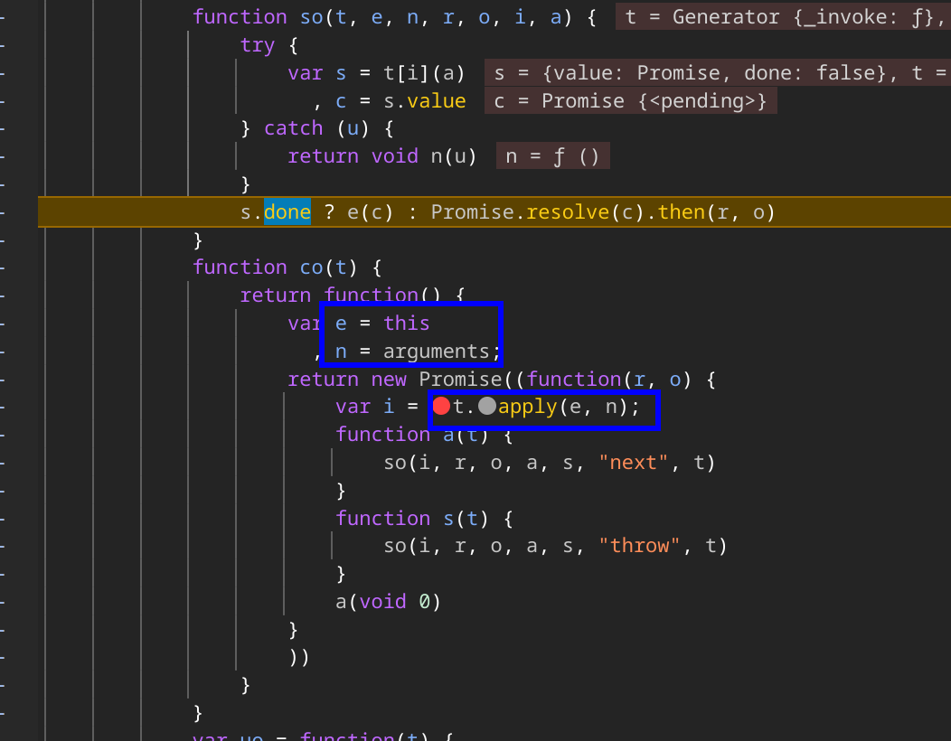Click the t[i](a) expression

pyautogui.click(x=424, y=73)
